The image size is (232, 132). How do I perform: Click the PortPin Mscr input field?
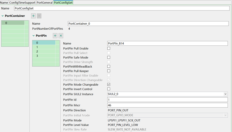(167, 105)
